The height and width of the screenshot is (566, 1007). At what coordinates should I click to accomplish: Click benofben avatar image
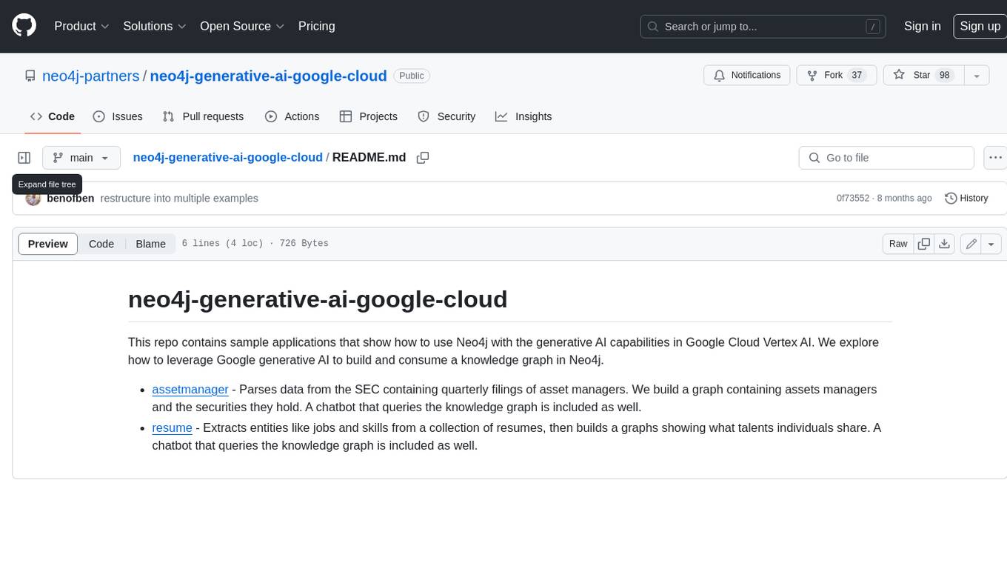pyautogui.click(x=33, y=199)
